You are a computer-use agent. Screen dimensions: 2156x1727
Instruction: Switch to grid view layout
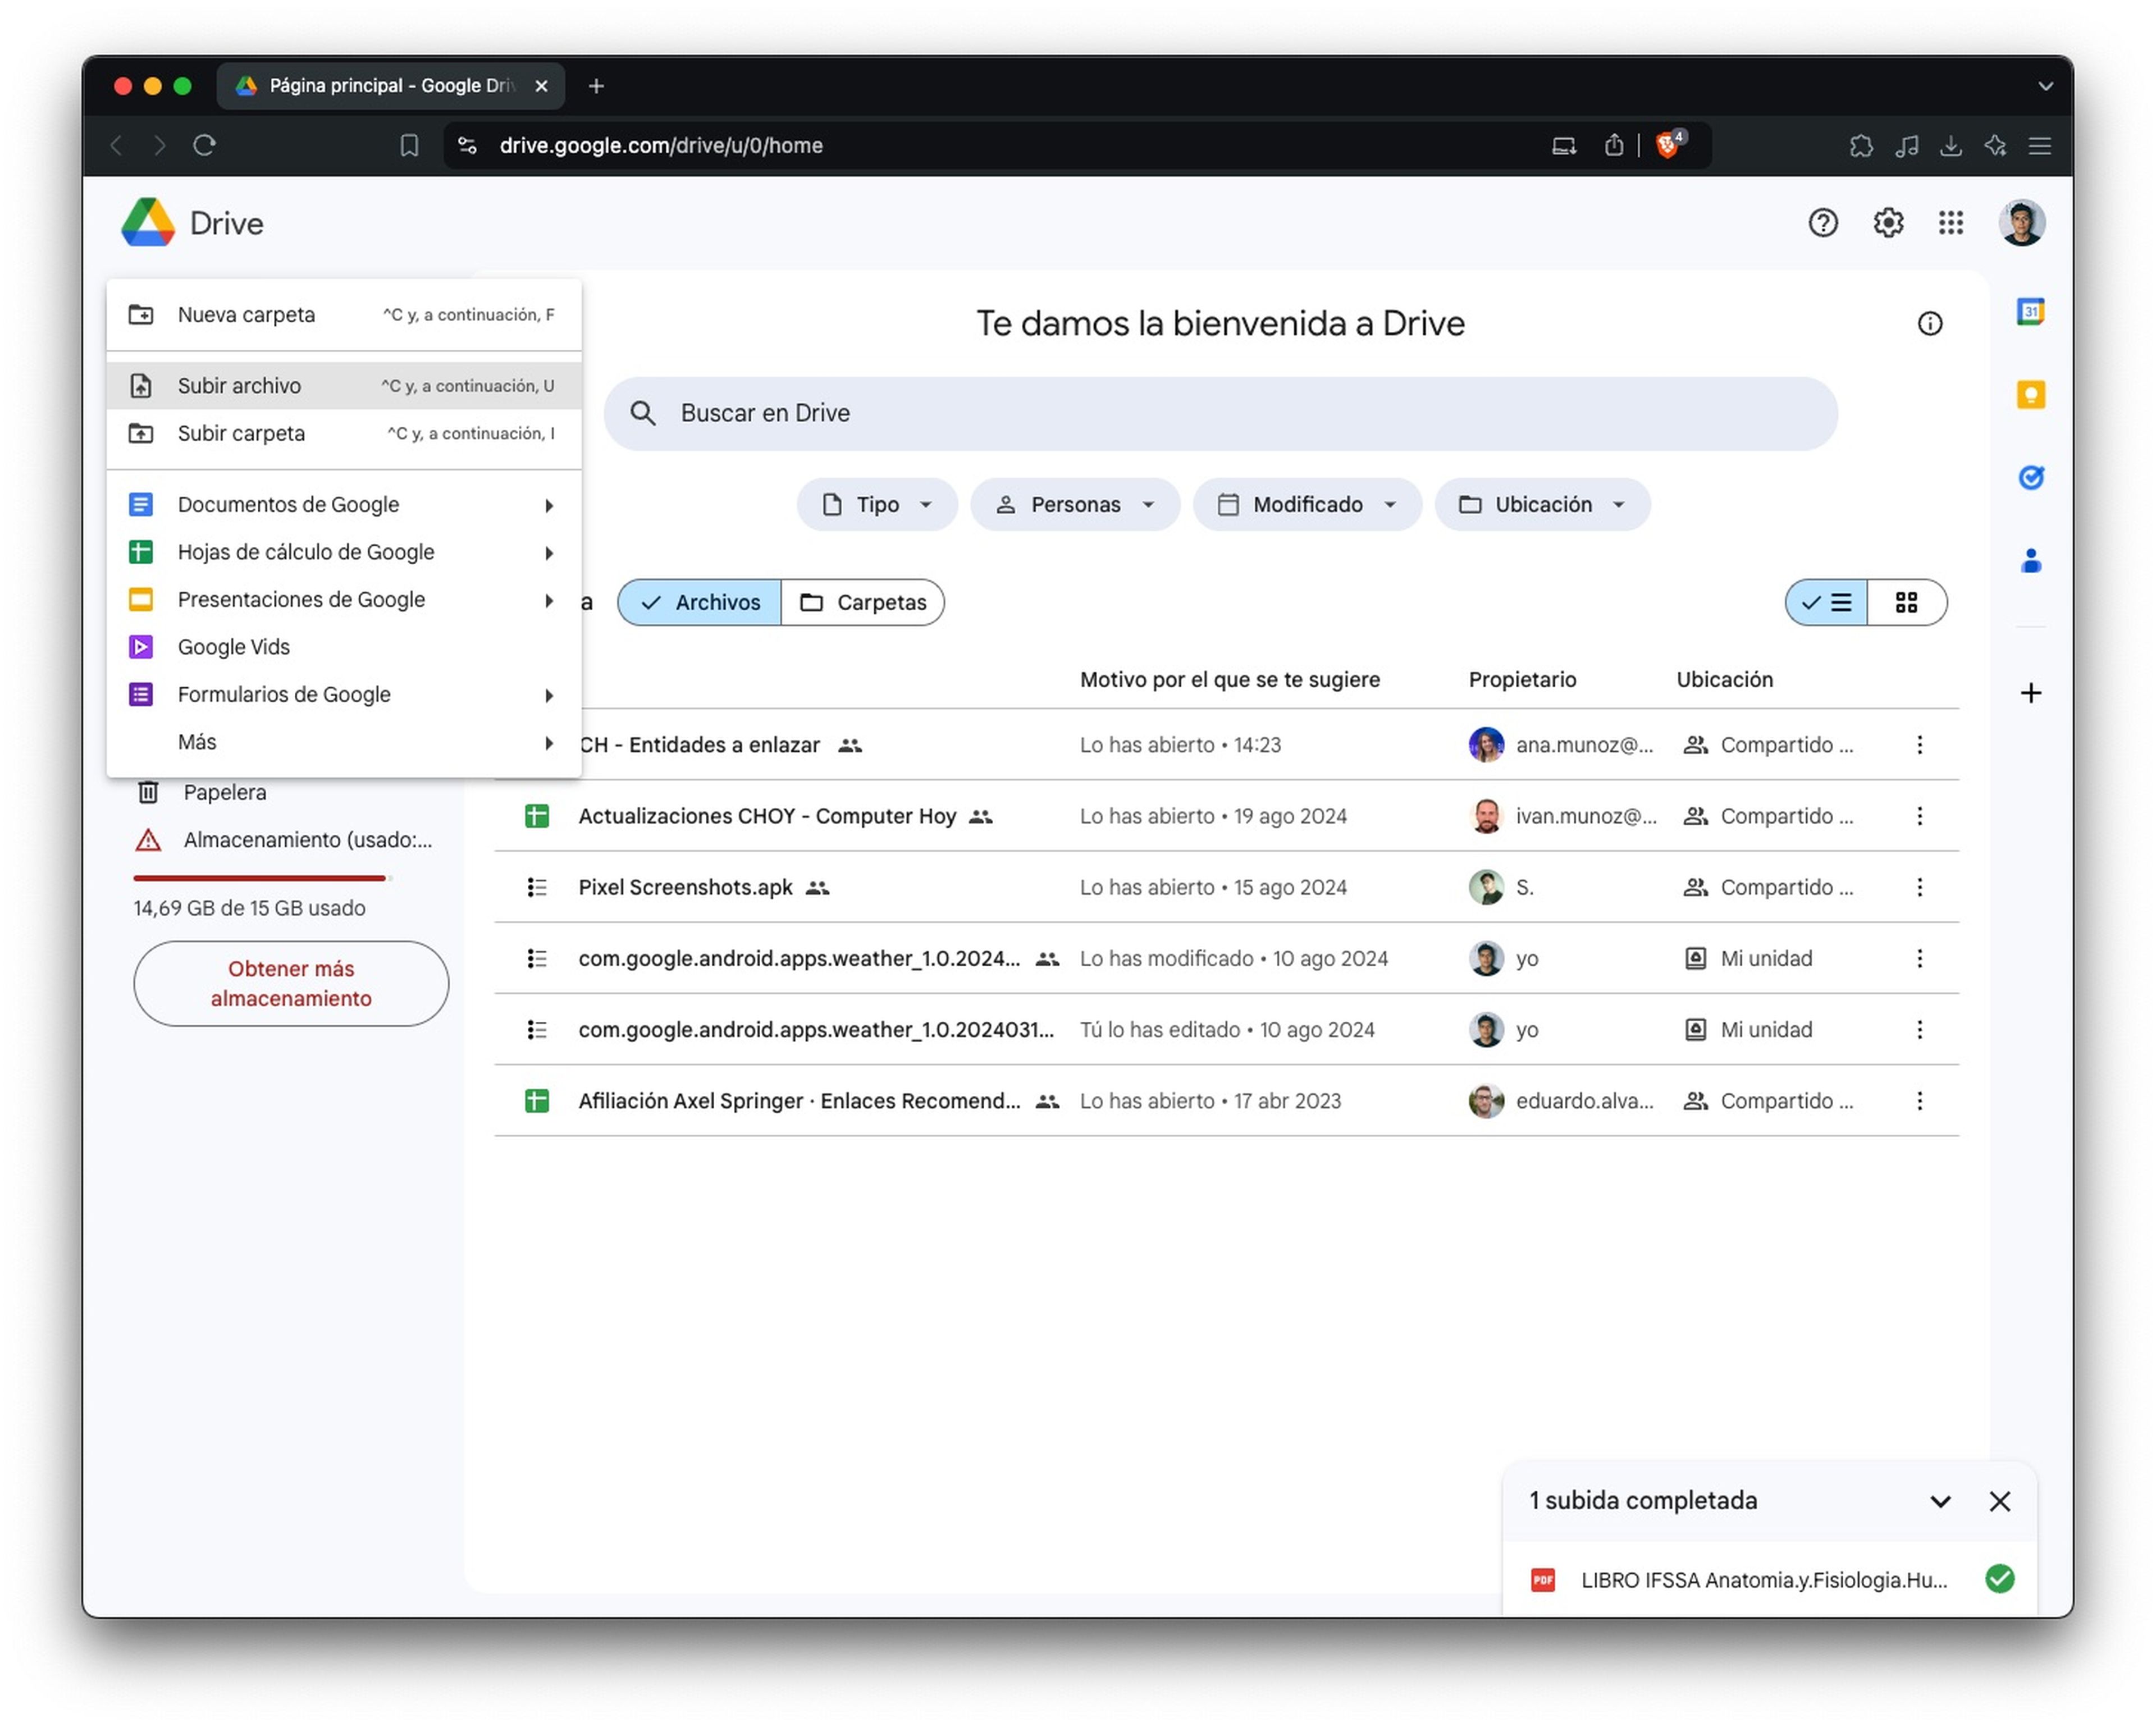tap(1906, 602)
